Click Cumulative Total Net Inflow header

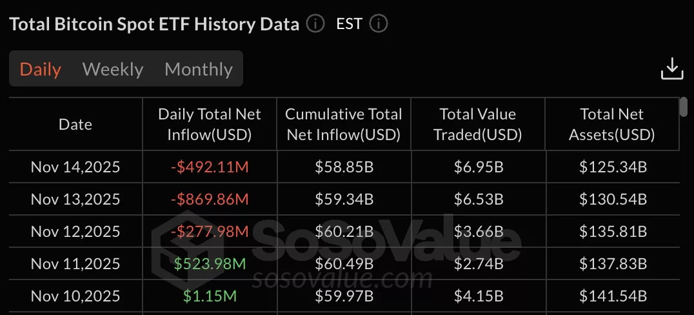(x=343, y=125)
